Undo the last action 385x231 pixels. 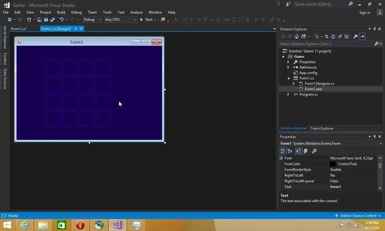[62, 20]
